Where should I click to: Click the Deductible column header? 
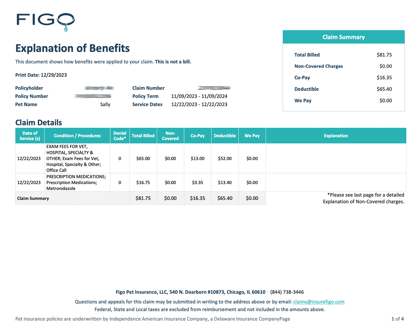click(225, 136)
